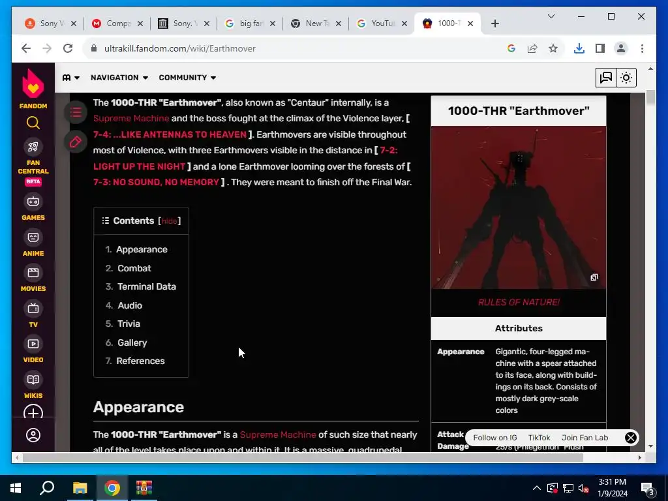Open the Fandom search magnifier

(x=33, y=123)
